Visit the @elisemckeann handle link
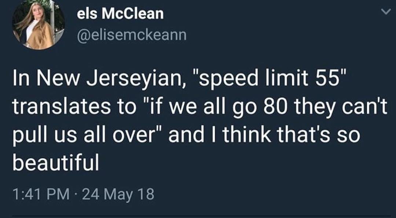The height and width of the screenshot is (218, 396). (132, 35)
